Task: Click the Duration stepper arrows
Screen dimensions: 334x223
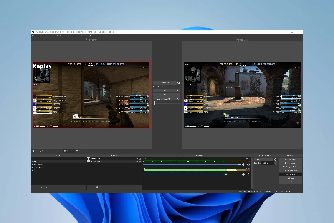Action: 276,163
